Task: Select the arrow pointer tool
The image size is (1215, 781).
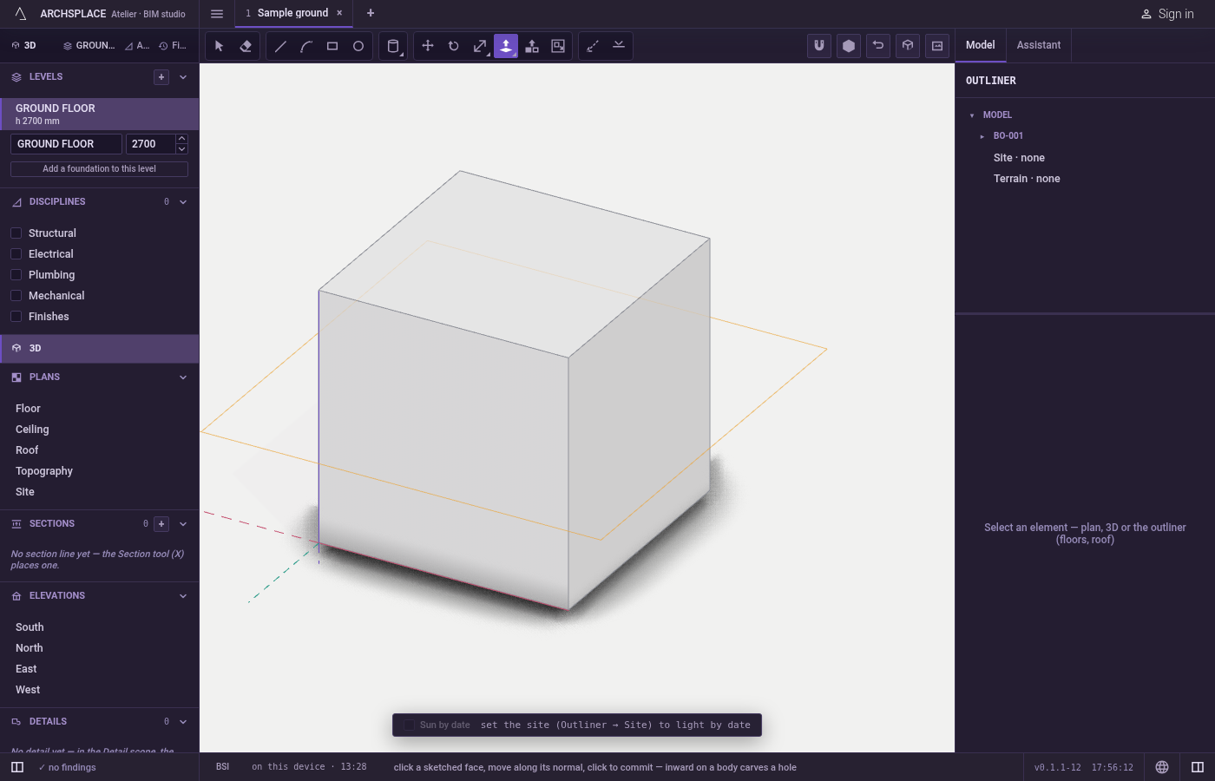Action: pyautogui.click(x=219, y=46)
